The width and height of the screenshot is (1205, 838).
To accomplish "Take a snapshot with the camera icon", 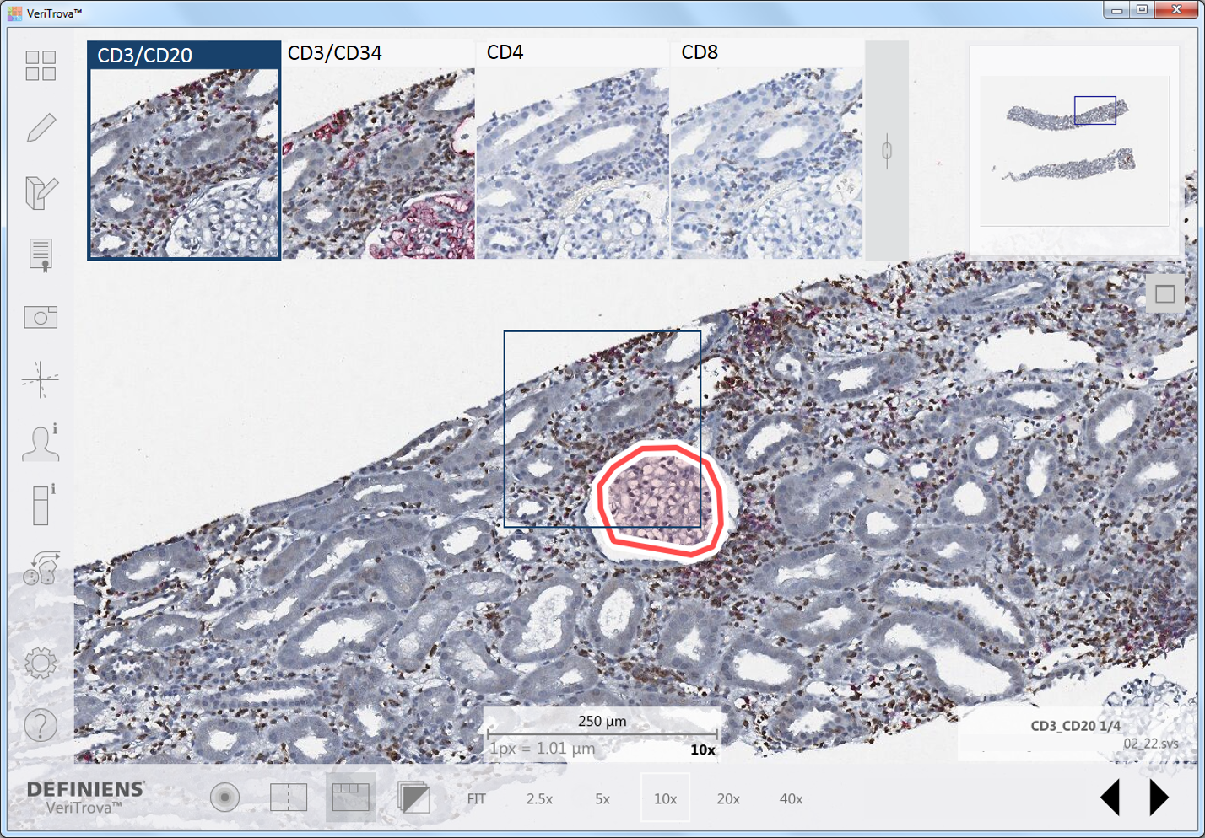I will [41, 317].
